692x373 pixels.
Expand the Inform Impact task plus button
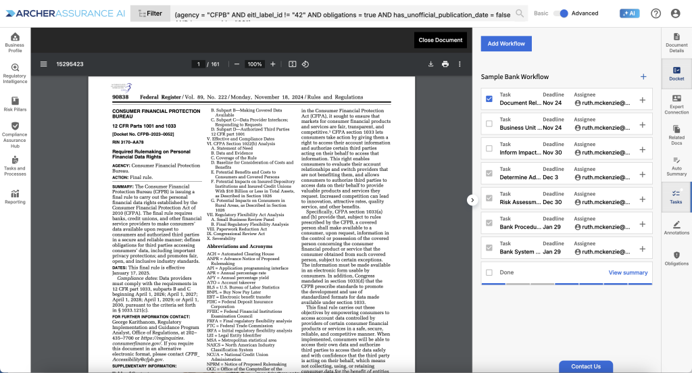(x=642, y=149)
